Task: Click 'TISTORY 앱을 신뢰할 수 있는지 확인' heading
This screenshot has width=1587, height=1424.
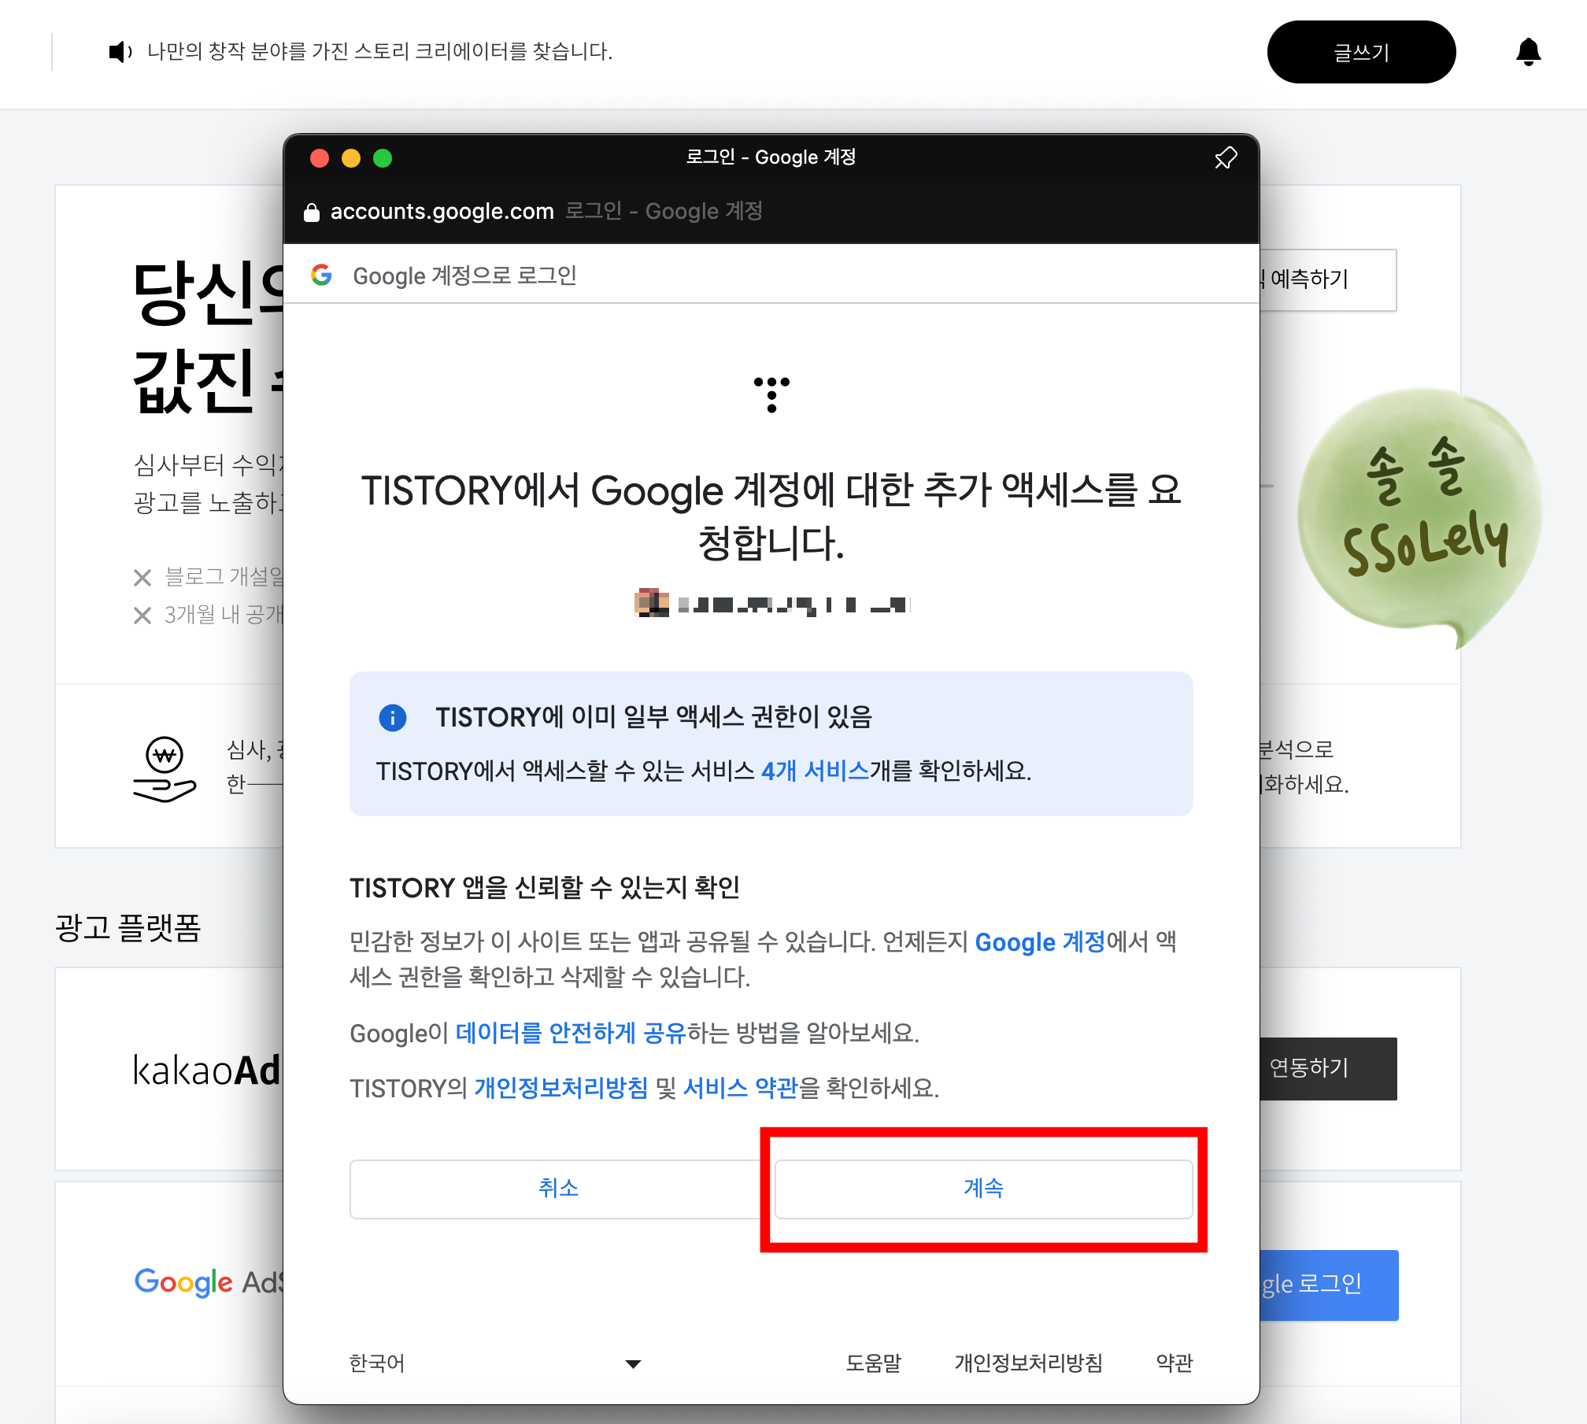Action: point(545,888)
